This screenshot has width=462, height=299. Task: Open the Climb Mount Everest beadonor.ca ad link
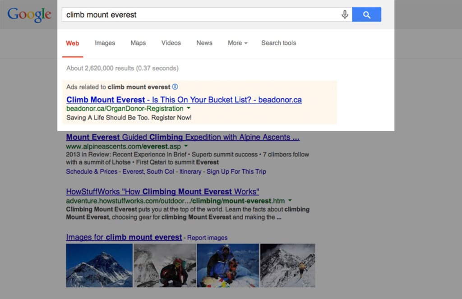[x=184, y=100]
